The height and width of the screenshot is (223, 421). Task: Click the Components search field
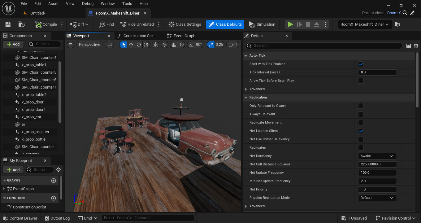(x=44, y=44)
